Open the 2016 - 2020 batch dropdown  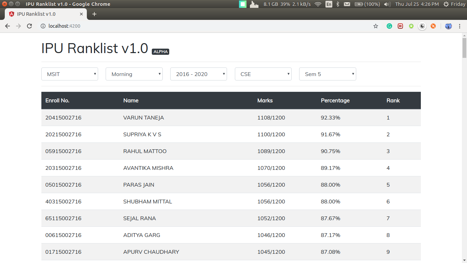[199, 74]
